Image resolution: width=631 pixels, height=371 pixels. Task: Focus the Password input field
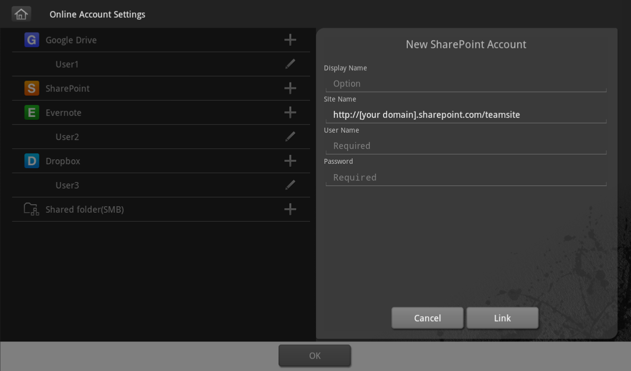[466, 178]
